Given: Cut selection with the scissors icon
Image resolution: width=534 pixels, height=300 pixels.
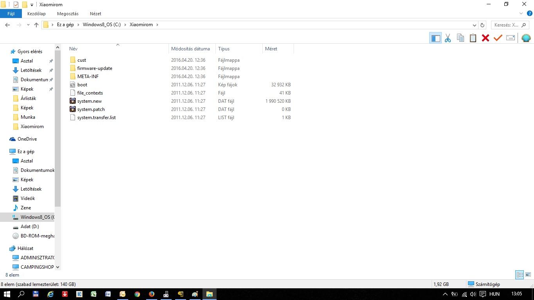Looking at the screenshot, I should tap(448, 38).
